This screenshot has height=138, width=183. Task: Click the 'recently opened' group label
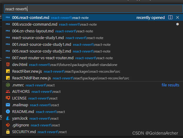[x=150, y=18]
